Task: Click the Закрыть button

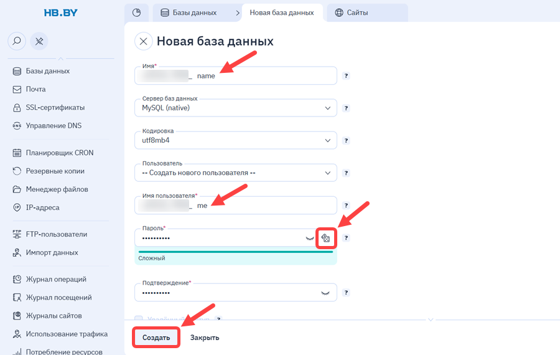Action: [x=205, y=338]
